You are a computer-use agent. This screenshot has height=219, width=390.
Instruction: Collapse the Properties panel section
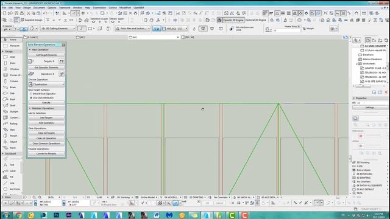[x=353, y=98]
